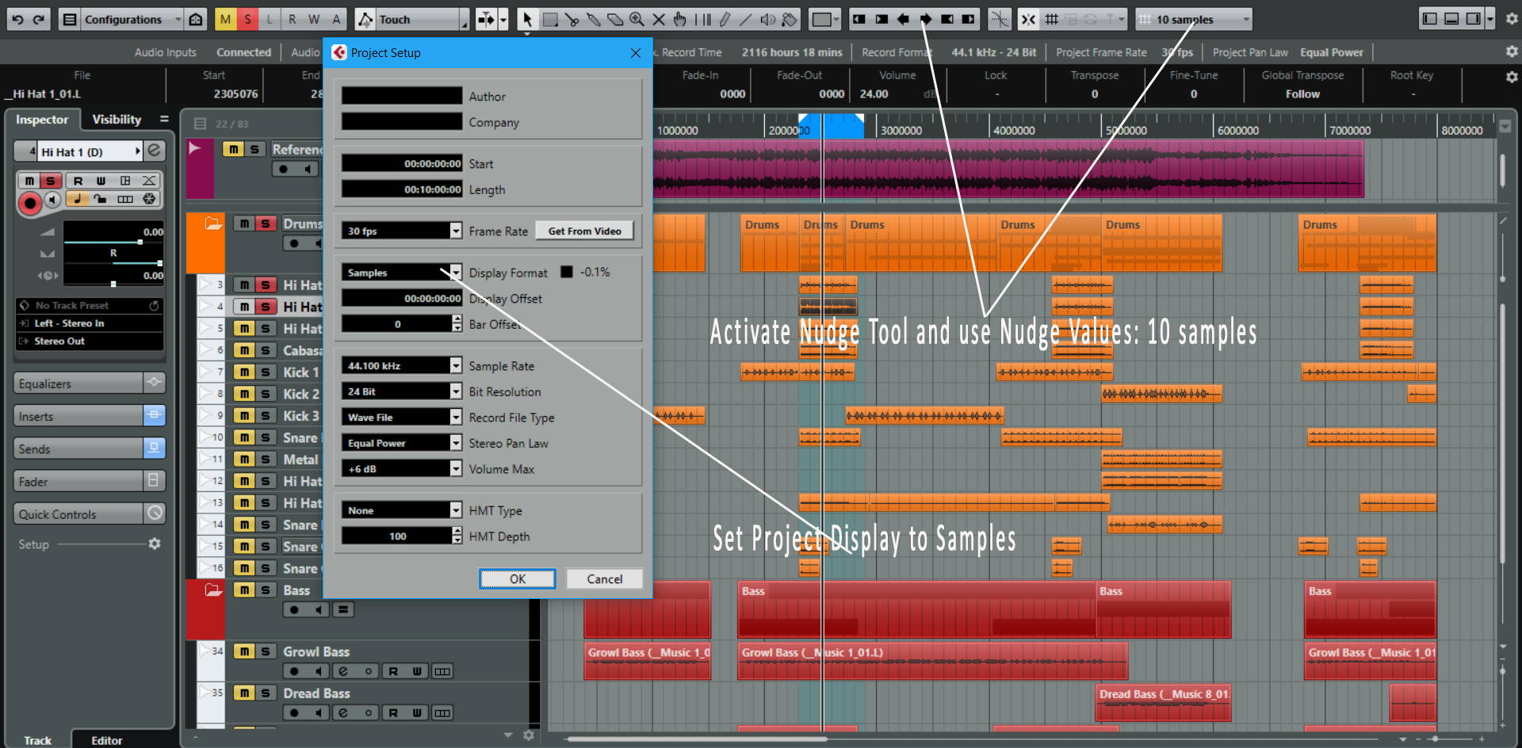Click the project Length time field

[x=402, y=189]
